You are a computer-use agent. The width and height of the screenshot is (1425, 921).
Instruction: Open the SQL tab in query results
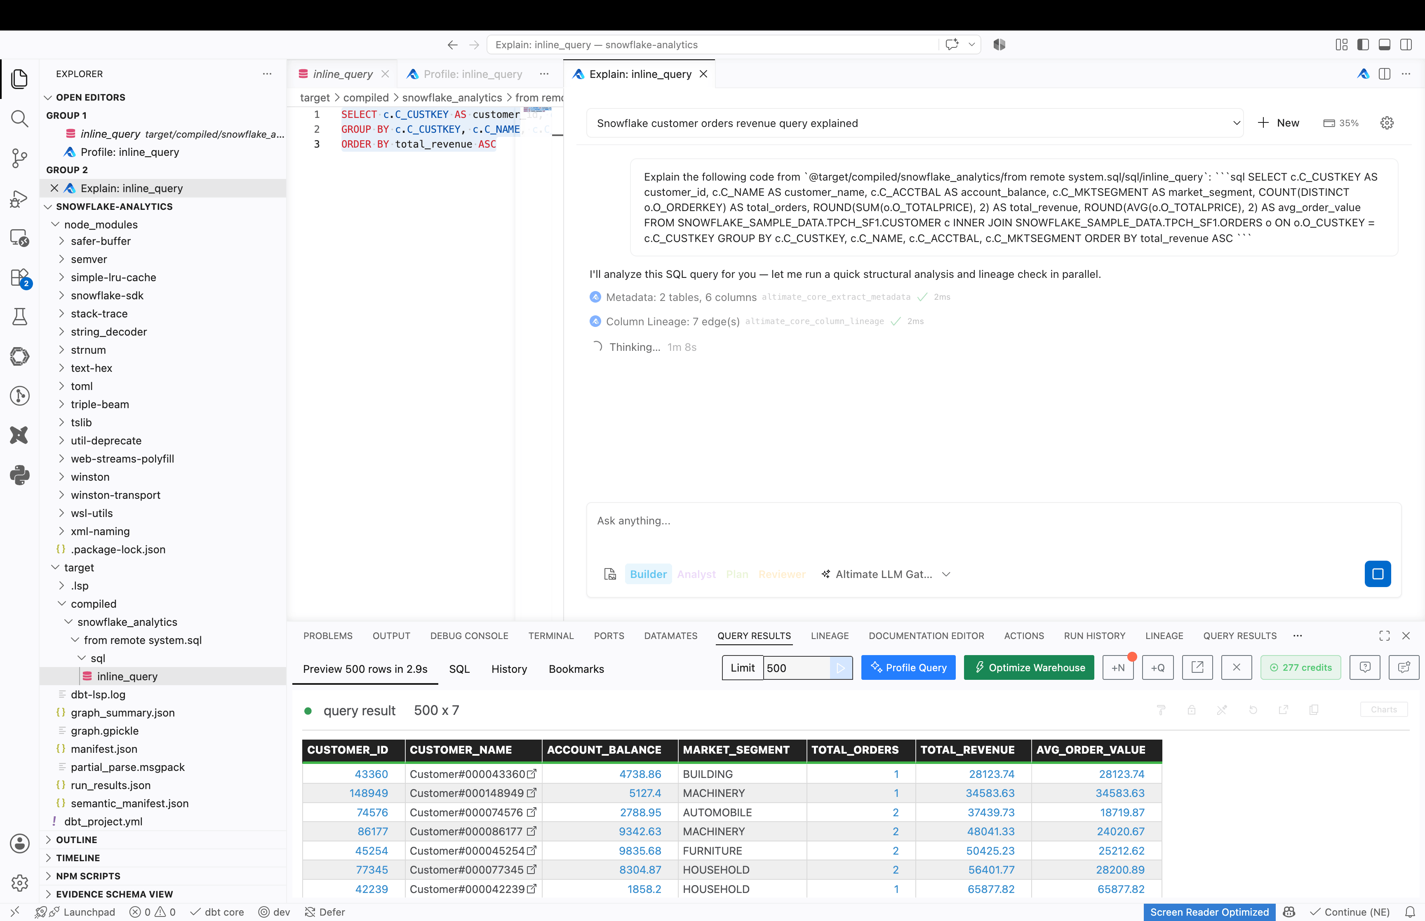459,669
